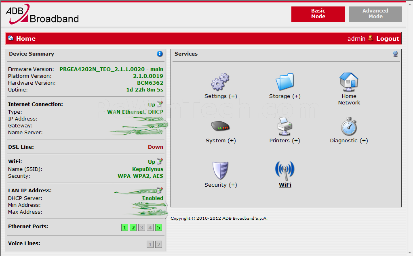413x256 pixels.
Task: Click the platform version 2.1.0.0019
Action: tap(148, 76)
